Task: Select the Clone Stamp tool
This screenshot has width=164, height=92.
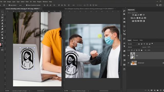Action: tap(2, 23)
